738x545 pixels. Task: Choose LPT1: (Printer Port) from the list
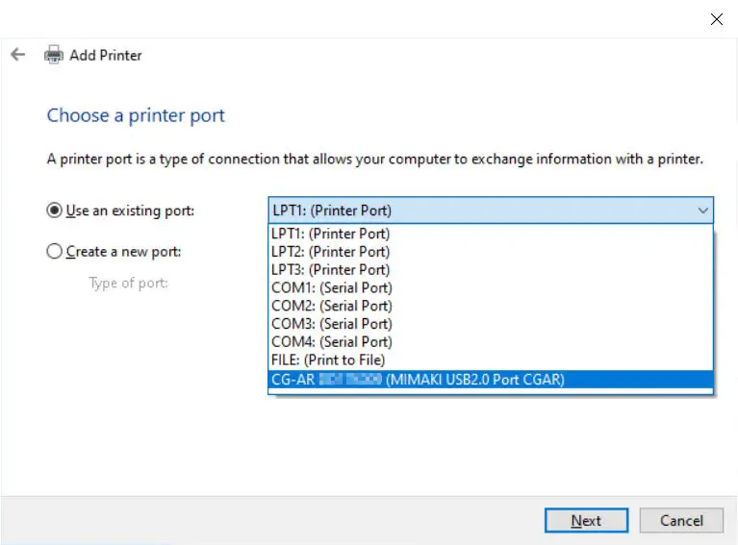coord(491,234)
